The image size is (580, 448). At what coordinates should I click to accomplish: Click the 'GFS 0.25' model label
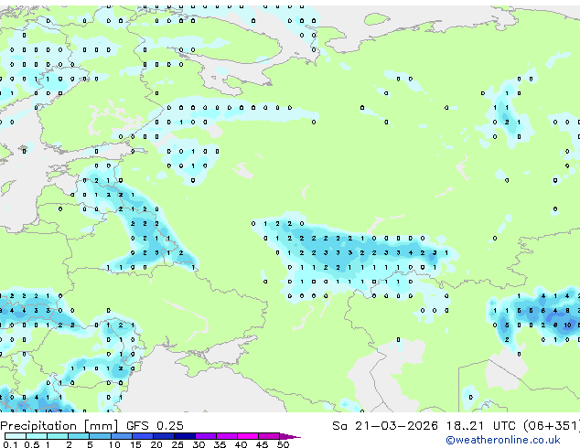coord(155,426)
